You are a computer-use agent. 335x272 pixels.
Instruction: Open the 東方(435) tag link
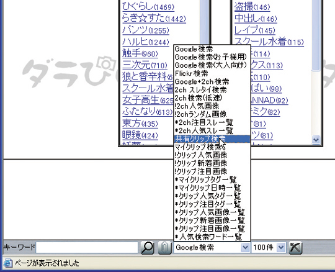140,124
